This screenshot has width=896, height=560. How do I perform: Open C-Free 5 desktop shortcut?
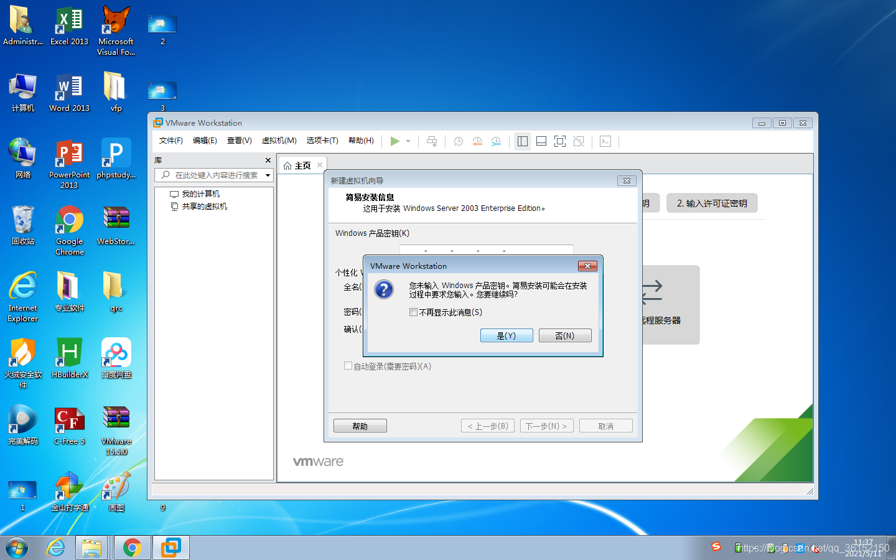[x=69, y=425]
